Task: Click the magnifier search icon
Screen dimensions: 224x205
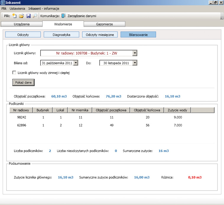Action: point(35,16)
